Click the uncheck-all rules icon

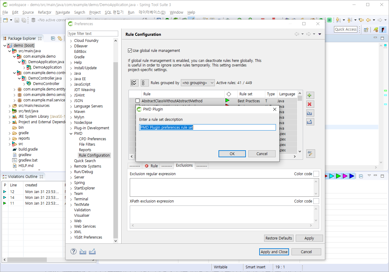point(145,83)
